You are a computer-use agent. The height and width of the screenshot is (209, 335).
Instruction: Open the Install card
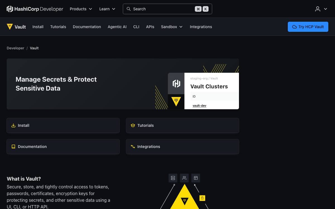pyautogui.click(x=63, y=125)
